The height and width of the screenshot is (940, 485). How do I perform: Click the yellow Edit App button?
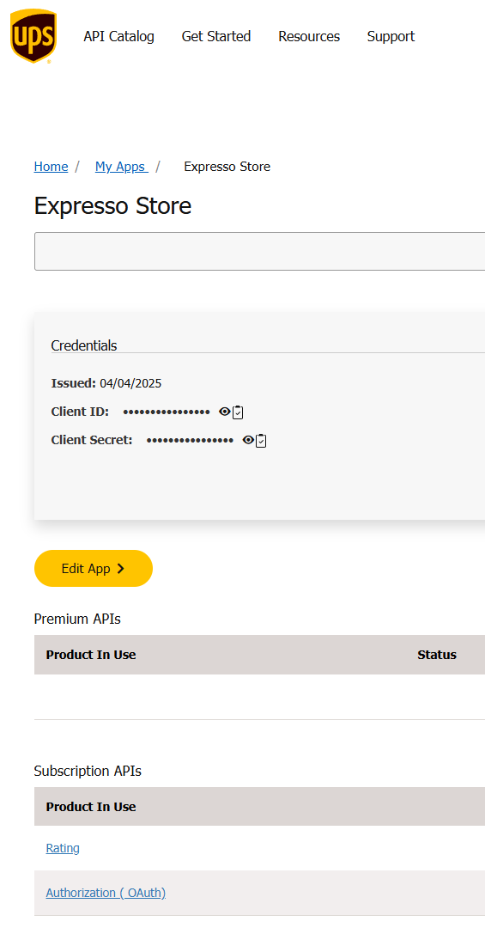[94, 568]
